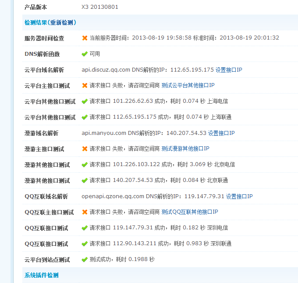Open 测试漫游其他接口IP link
The height and width of the screenshot is (283, 298).
[185, 149]
